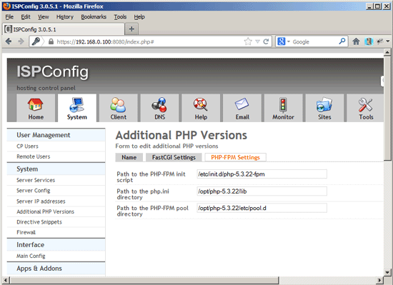The height and width of the screenshot is (285, 393).
Task: Open Additional PHP Versions sidebar link
Action: click(45, 211)
